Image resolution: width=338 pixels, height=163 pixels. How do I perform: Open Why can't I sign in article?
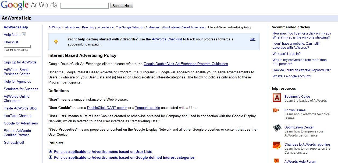click(x=287, y=54)
